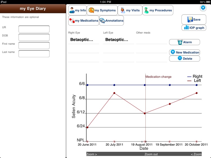Click the plus icon on New Medication
This screenshot has height=158, width=211.
tap(173, 52)
